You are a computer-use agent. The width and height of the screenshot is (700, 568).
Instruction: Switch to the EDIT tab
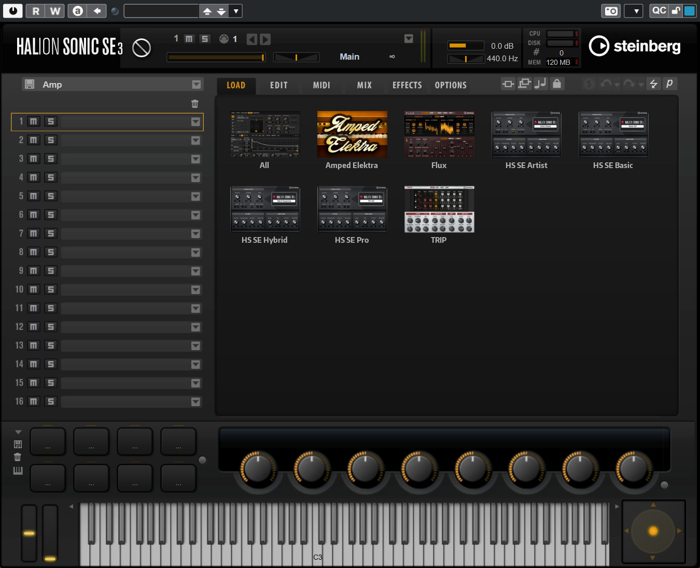pyautogui.click(x=279, y=85)
